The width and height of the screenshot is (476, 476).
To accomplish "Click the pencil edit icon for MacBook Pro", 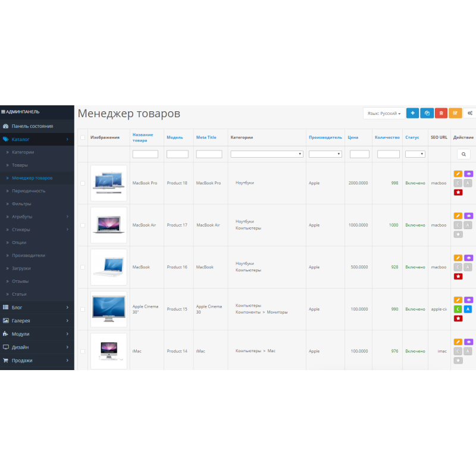I will click(458, 174).
